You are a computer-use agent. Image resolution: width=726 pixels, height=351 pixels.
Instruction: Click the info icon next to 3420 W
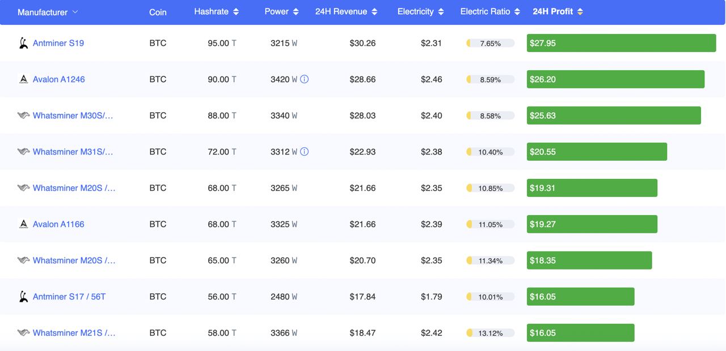[x=304, y=79]
